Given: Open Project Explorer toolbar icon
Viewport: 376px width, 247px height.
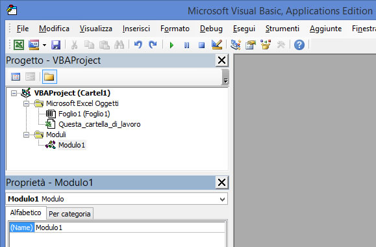Looking at the screenshot, I should (x=236, y=45).
